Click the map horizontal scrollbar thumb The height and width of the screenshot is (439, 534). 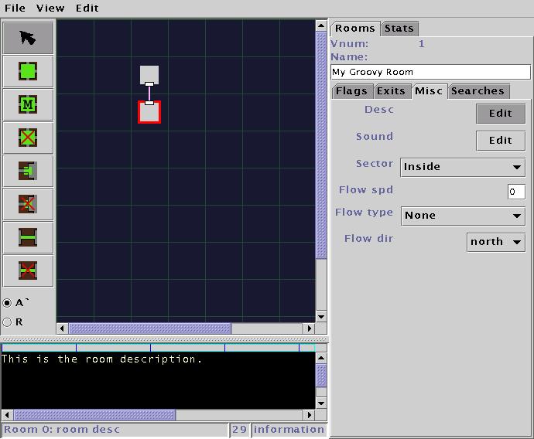pyautogui.click(x=150, y=328)
